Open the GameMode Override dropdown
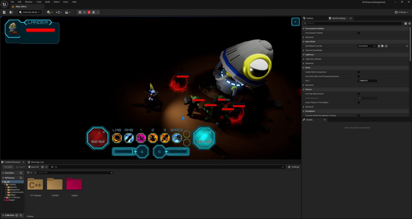Image resolution: width=412 pixels, height=219 pixels. [x=367, y=46]
